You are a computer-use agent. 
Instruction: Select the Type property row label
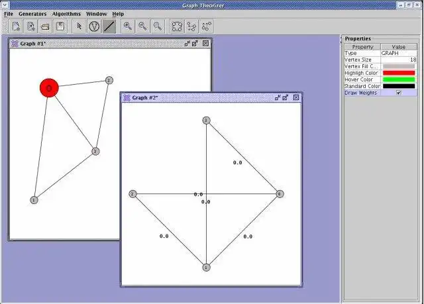[x=362, y=53]
